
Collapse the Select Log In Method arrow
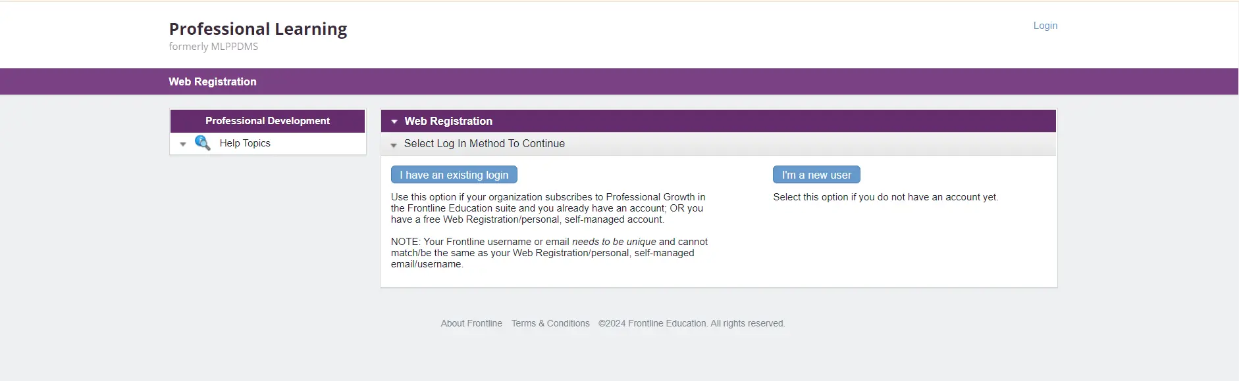(x=394, y=145)
